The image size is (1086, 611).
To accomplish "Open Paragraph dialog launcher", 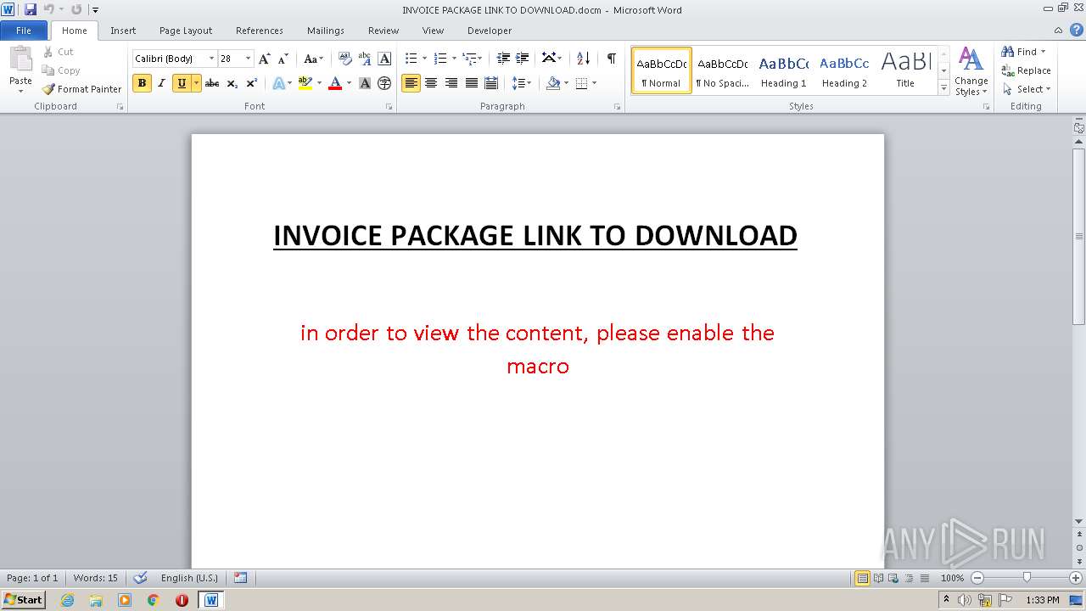I will 619,107.
